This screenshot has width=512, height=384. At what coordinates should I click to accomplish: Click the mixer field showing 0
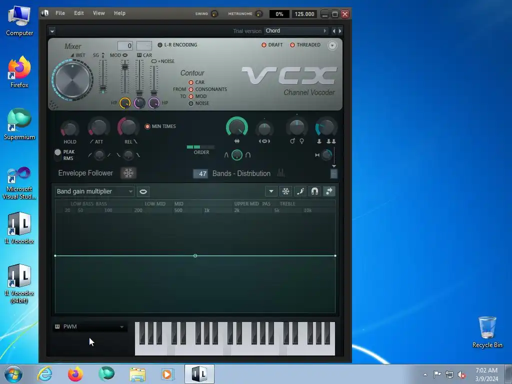tap(125, 45)
